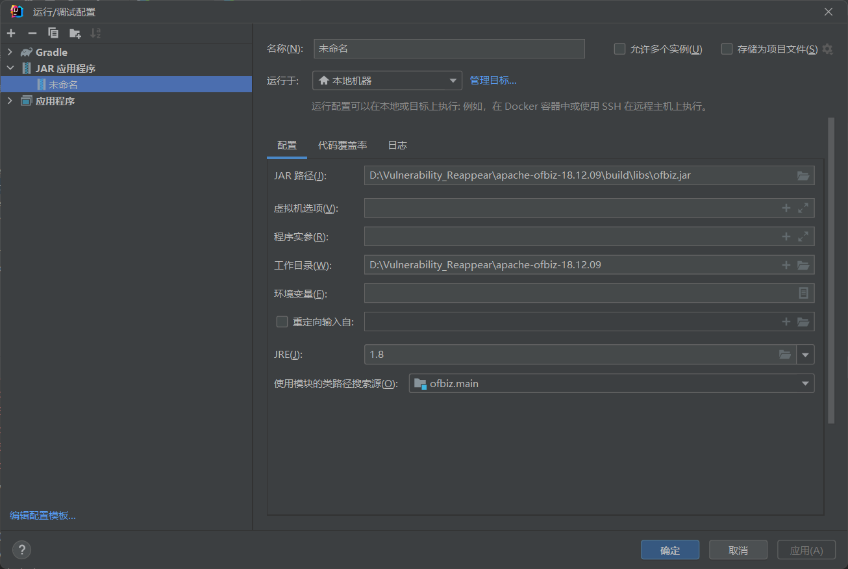Image resolution: width=848 pixels, height=569 pixels.
Task: Open the 存储为项目文件 gear settings
Action: click(827, 49)
